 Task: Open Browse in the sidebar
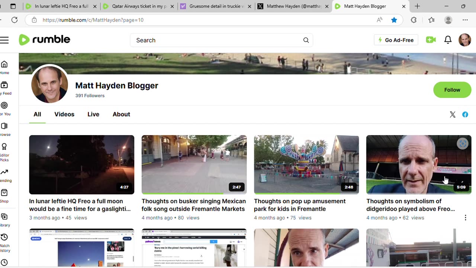pyautogui.click(x=4, y=130)
